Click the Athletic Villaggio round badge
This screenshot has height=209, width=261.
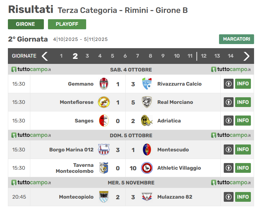tap(147, 168)
